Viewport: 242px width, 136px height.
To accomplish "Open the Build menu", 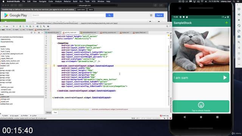I will [75, 2].
